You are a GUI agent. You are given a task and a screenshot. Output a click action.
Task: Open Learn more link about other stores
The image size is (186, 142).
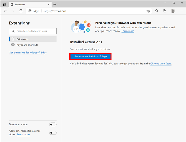[23, 135]
